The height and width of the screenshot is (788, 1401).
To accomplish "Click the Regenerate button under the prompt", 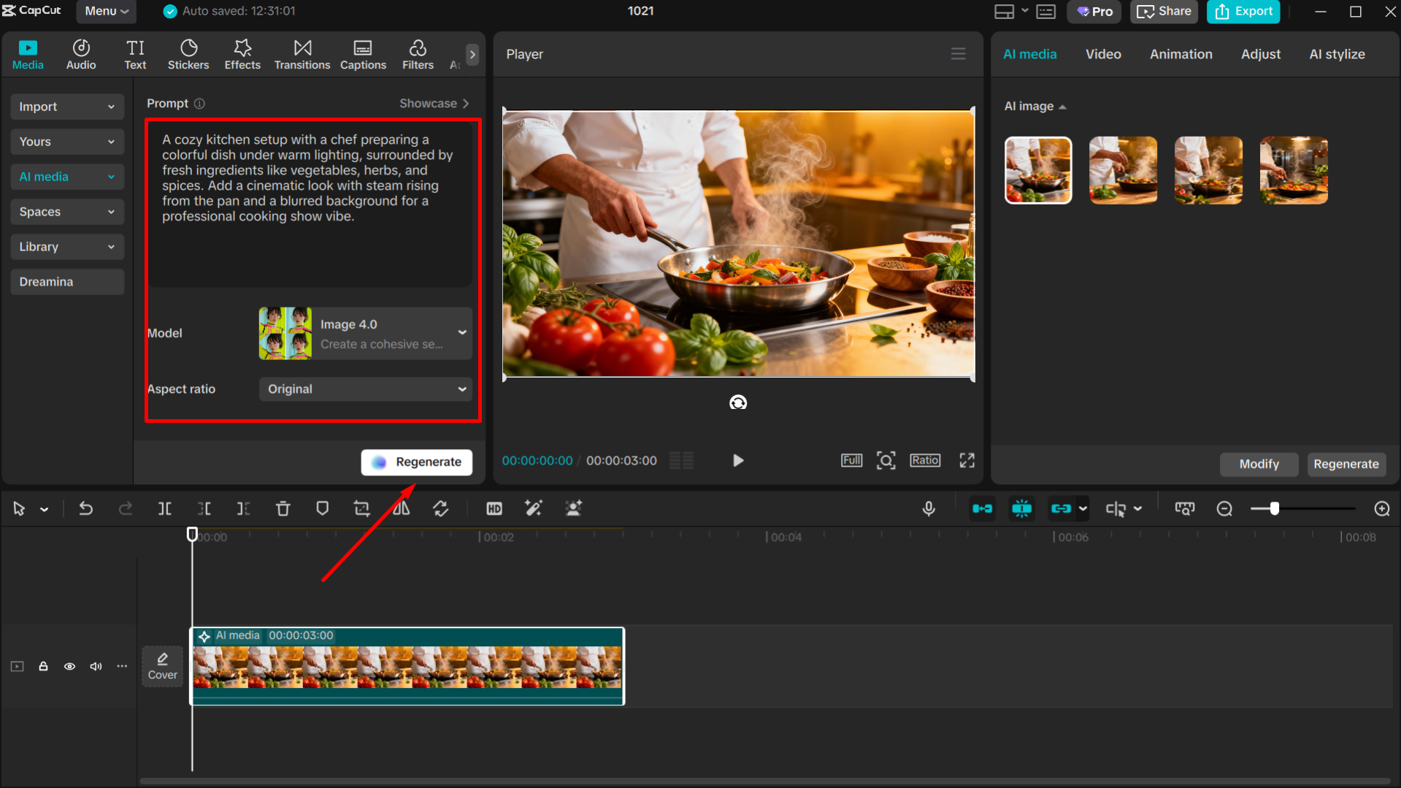I will tap(416, 462).
